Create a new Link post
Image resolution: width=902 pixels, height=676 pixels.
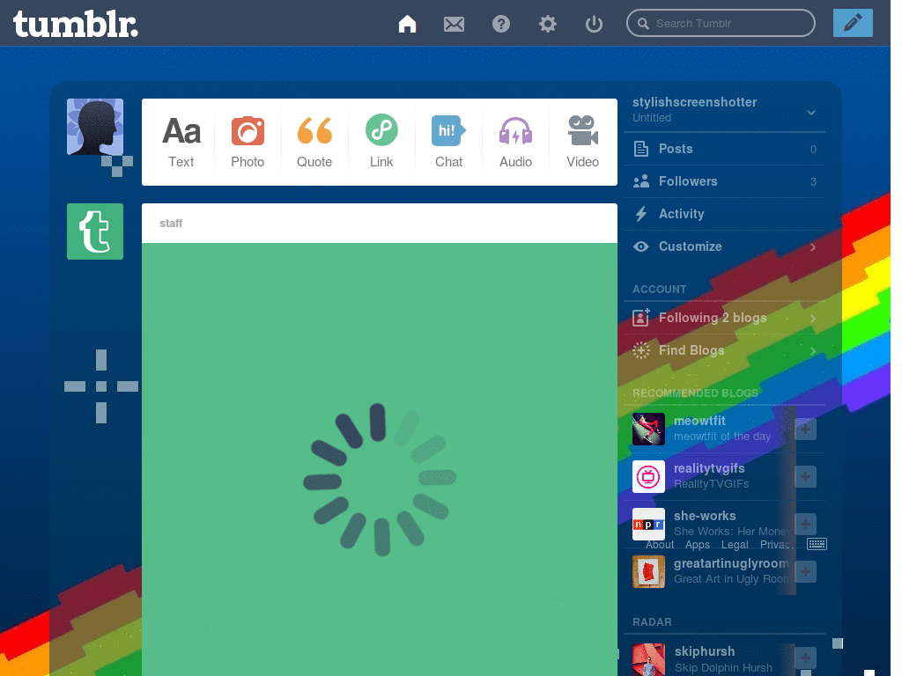pyautogui.click(x=381, y=142)
